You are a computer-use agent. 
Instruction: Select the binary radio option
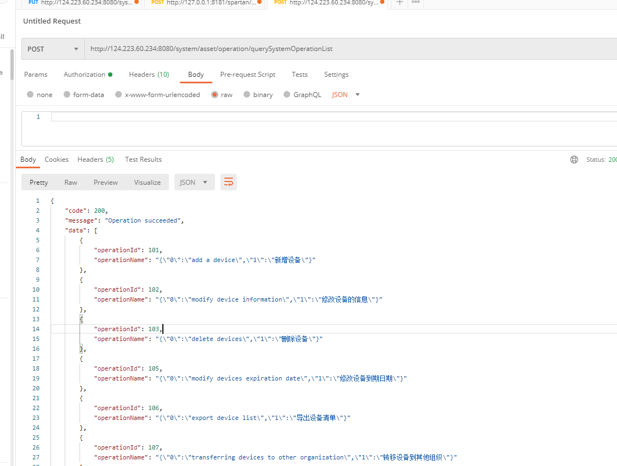pos(247,95)
